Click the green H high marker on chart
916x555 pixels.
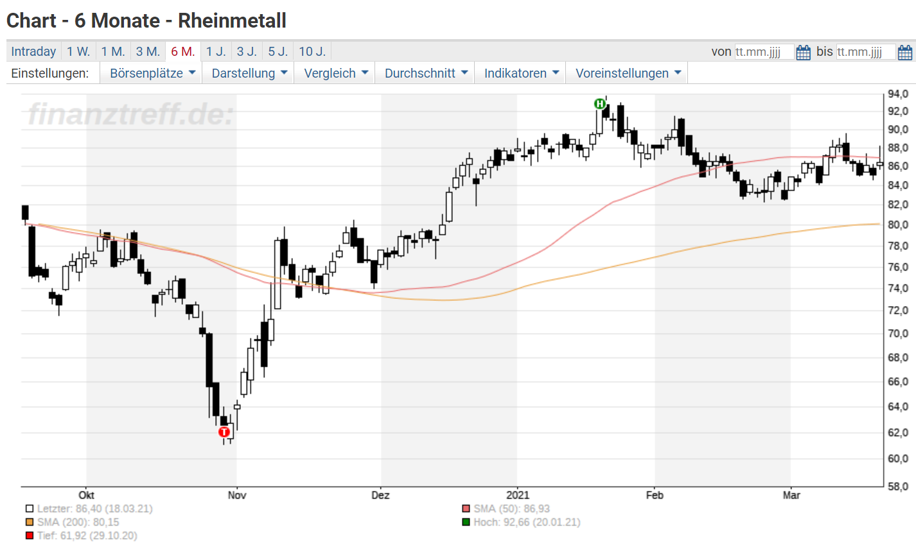599,103
